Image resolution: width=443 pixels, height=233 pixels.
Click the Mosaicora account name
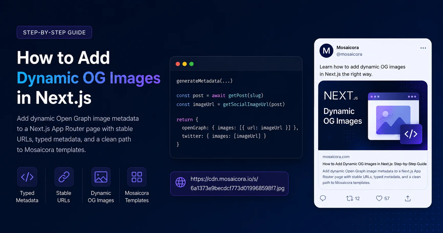click(348, 47)
